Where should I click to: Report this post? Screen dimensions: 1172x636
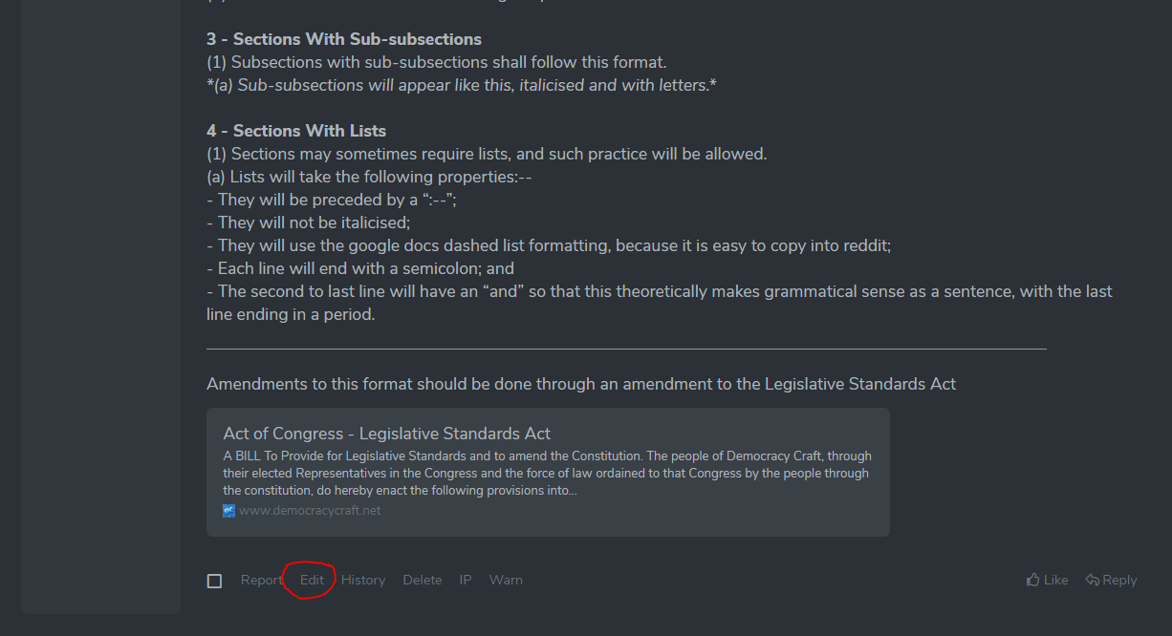tap(261, 580)
